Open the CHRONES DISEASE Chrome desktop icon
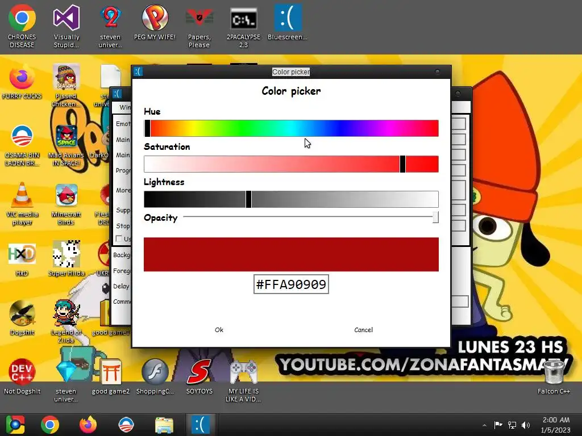The image size is (582, 436). coord(22,26)
